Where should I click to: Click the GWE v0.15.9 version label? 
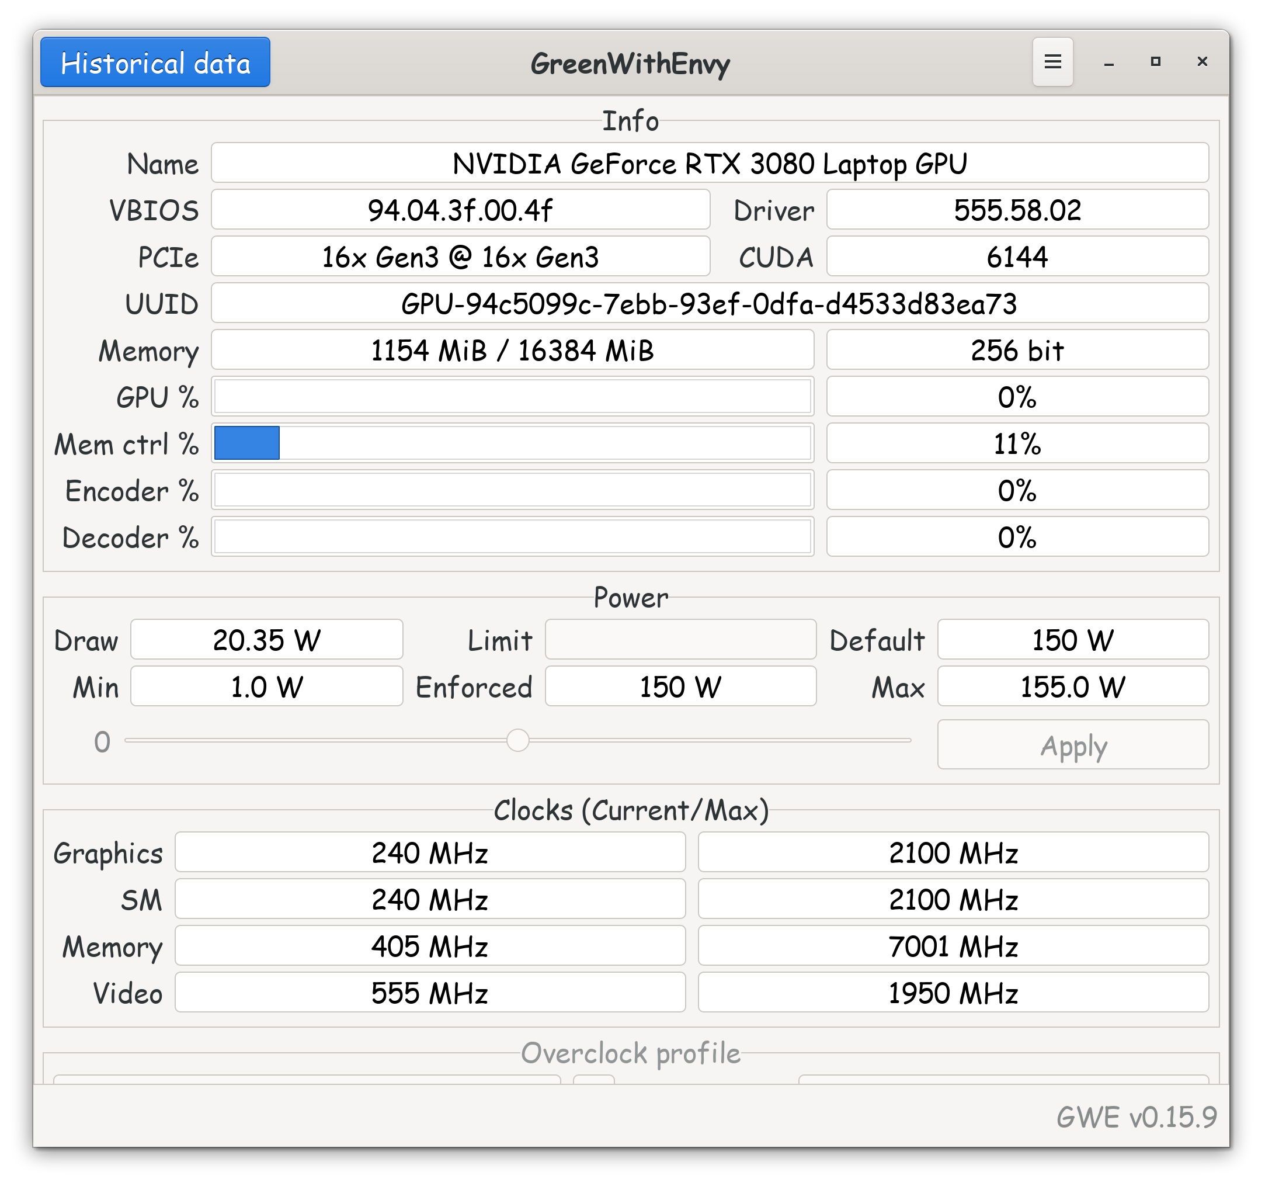pos(1137,1118)
